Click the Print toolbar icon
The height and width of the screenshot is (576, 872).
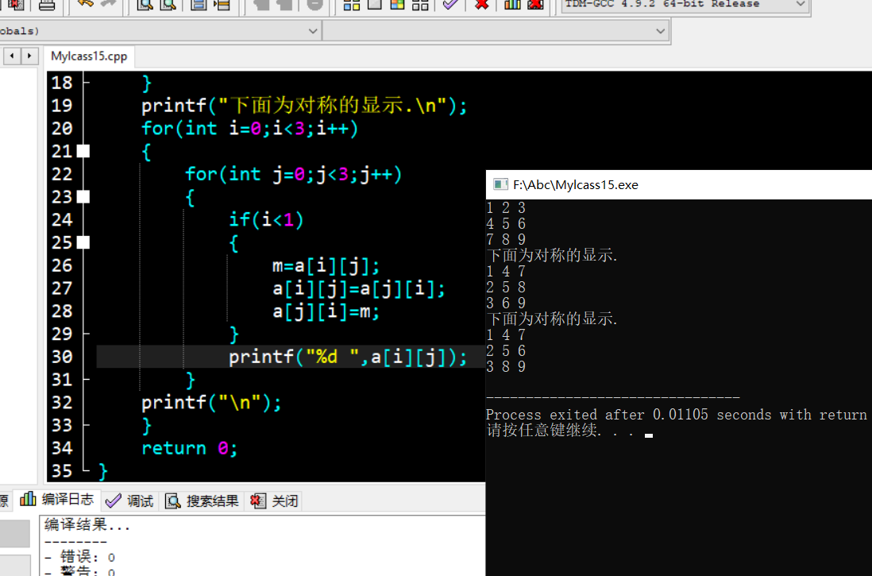[x=47, y=5]
